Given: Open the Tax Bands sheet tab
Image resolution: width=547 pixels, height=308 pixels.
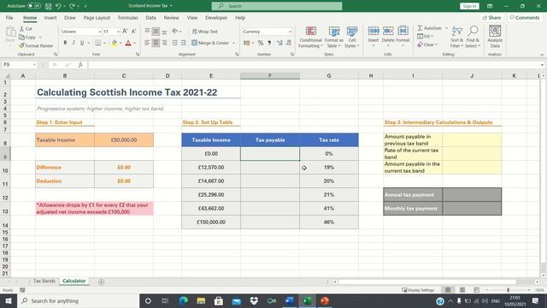Looking at the screenshot, I should 44,281.
